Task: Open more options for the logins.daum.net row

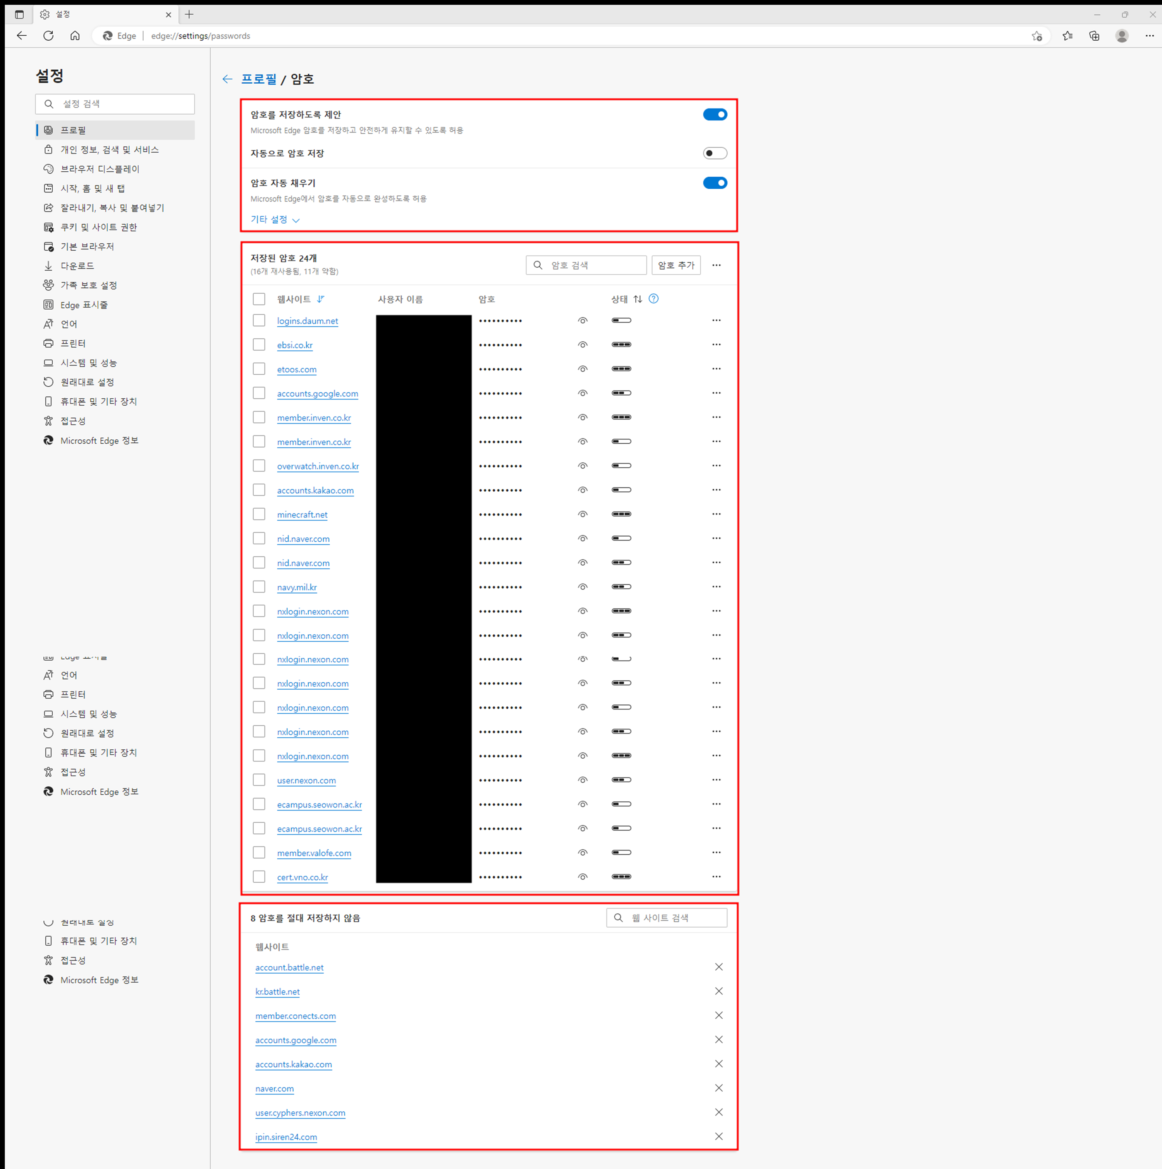Action: [x=716, y=321]
